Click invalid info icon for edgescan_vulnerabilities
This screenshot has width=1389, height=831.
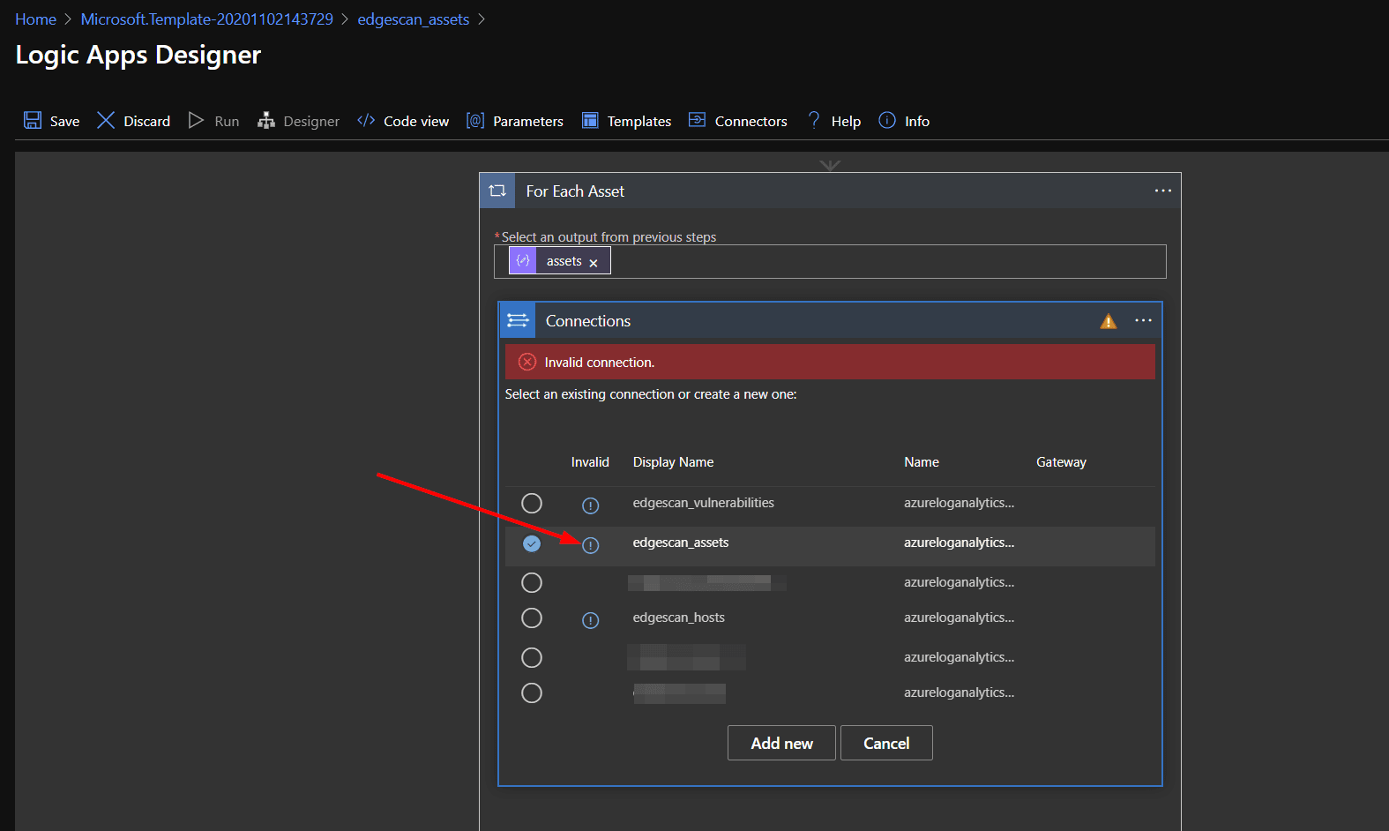(591, 505)
